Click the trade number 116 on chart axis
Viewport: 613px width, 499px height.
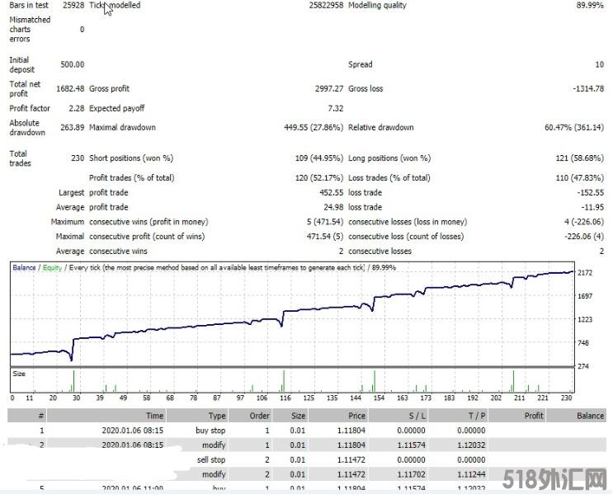point(285,398)
